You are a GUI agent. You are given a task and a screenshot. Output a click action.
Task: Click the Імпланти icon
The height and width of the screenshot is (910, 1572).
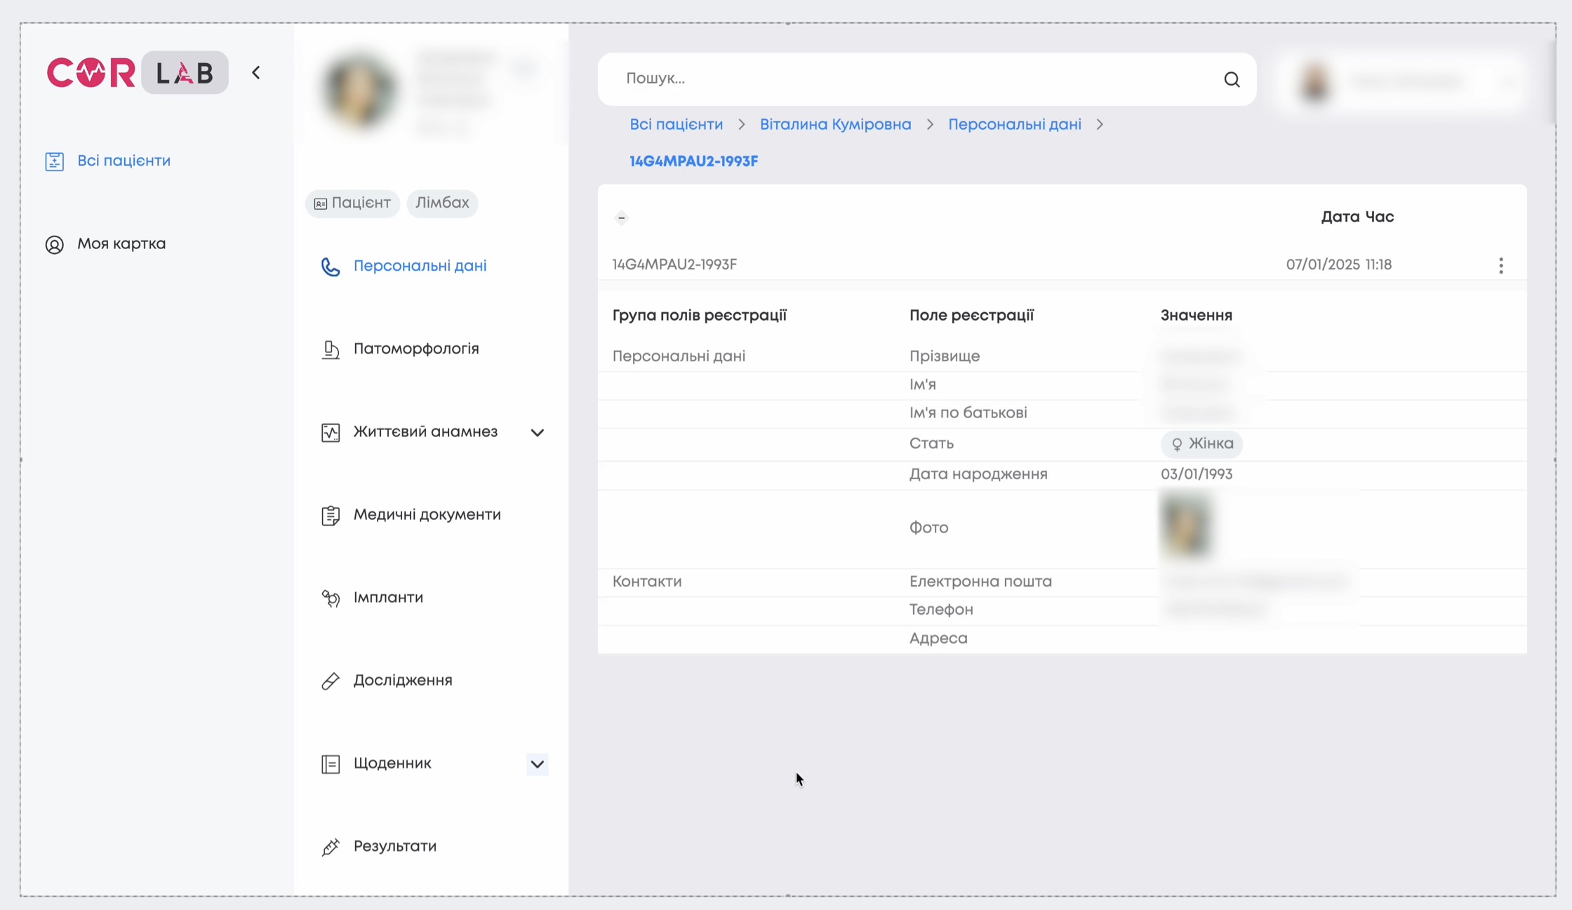(331, 598)
